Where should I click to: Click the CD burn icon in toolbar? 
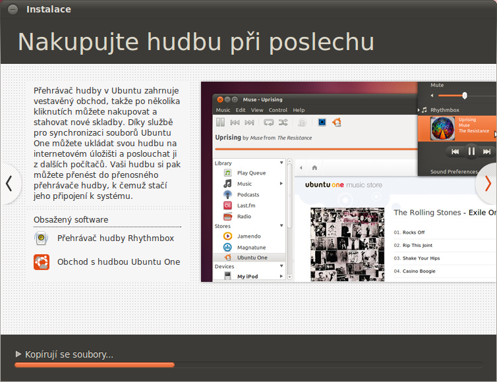coord(303,123)
